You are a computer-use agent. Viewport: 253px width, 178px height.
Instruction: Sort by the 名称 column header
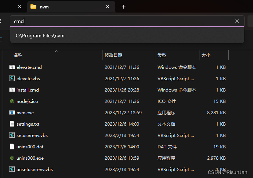click(18, 55)
